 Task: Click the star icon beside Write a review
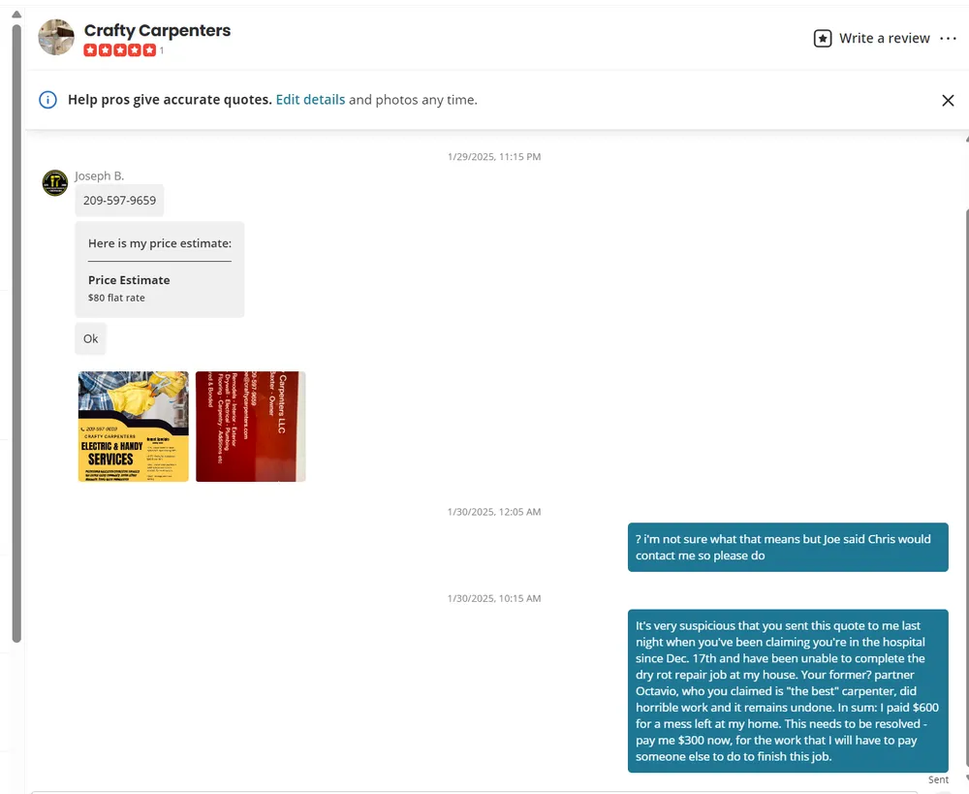pyautogui.click(x=822, y=39)
